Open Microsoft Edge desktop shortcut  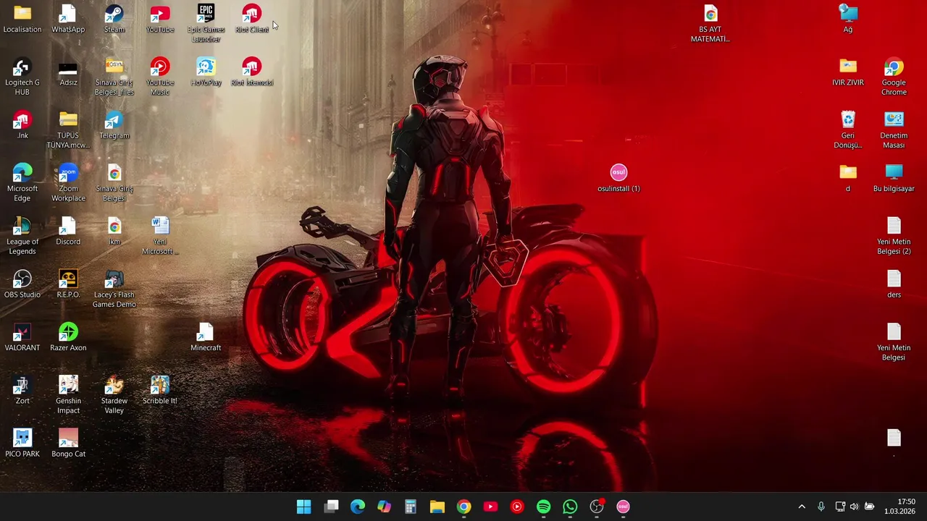coord(22,183)
